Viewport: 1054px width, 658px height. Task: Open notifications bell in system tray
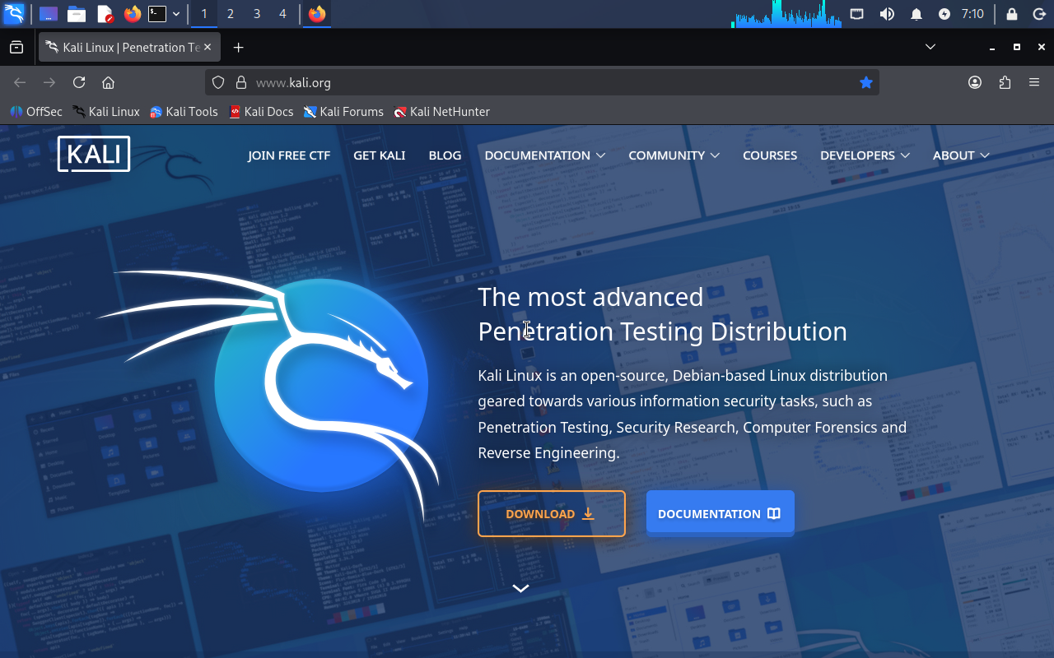click(916, 14)
